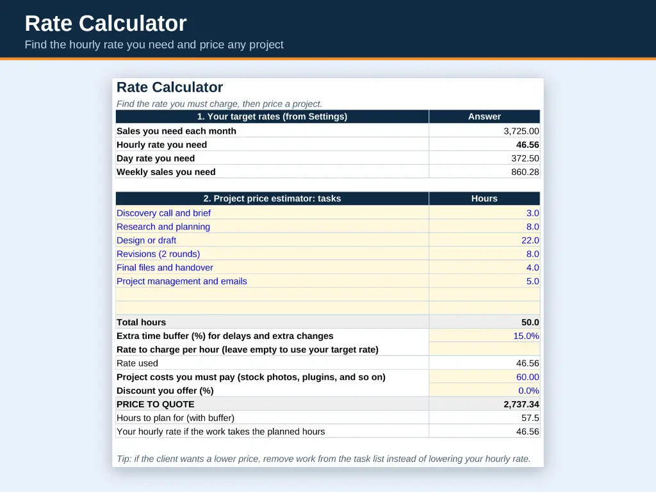This screenshot has height=492, width=656.
Task: Click banner subtitle 'Find the hourly rate you need'
Action: tap(154, 44)
